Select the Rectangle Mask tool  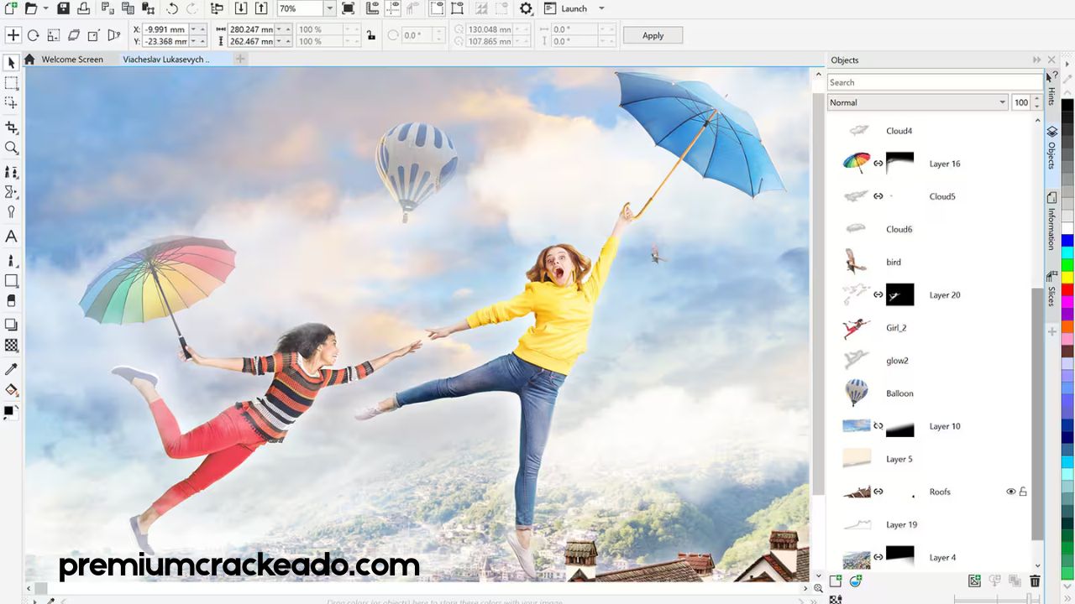pos(12,83)
